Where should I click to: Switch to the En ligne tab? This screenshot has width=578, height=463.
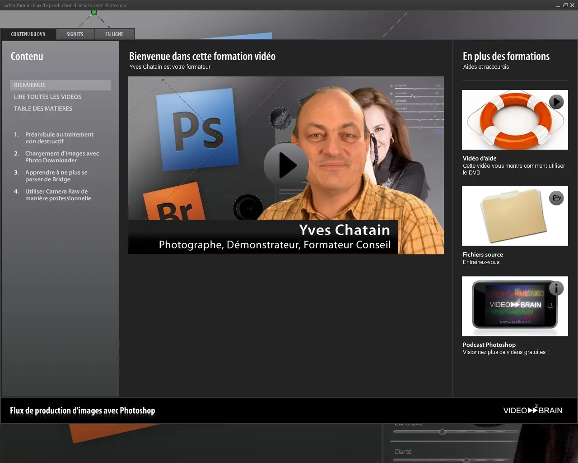[114, 34]
